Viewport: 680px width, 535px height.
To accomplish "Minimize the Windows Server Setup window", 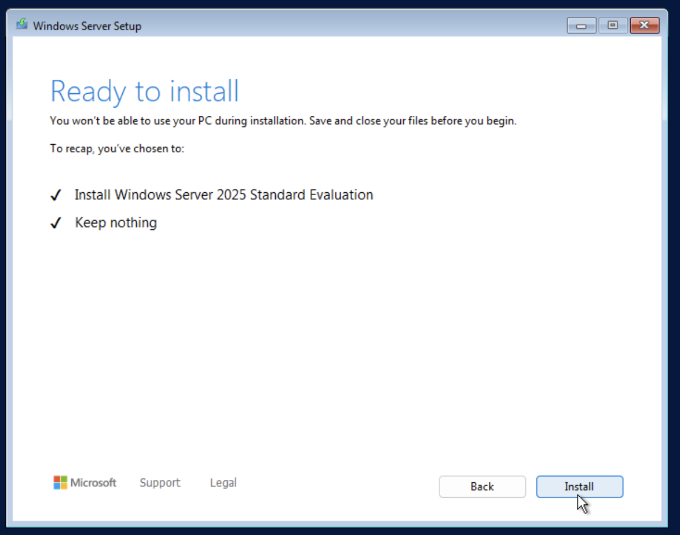I will click(x=581, y=25).
